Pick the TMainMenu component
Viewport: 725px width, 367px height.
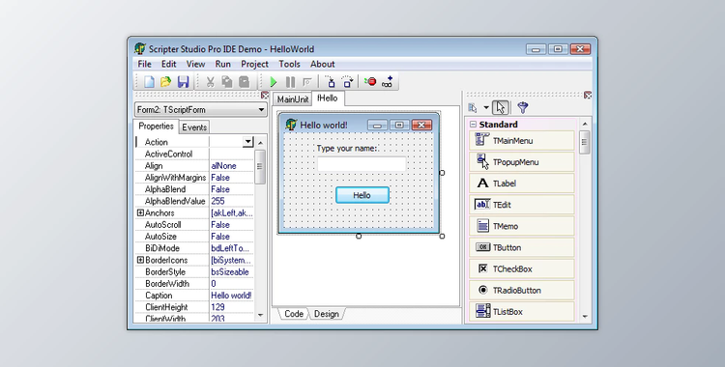(522, 140)
